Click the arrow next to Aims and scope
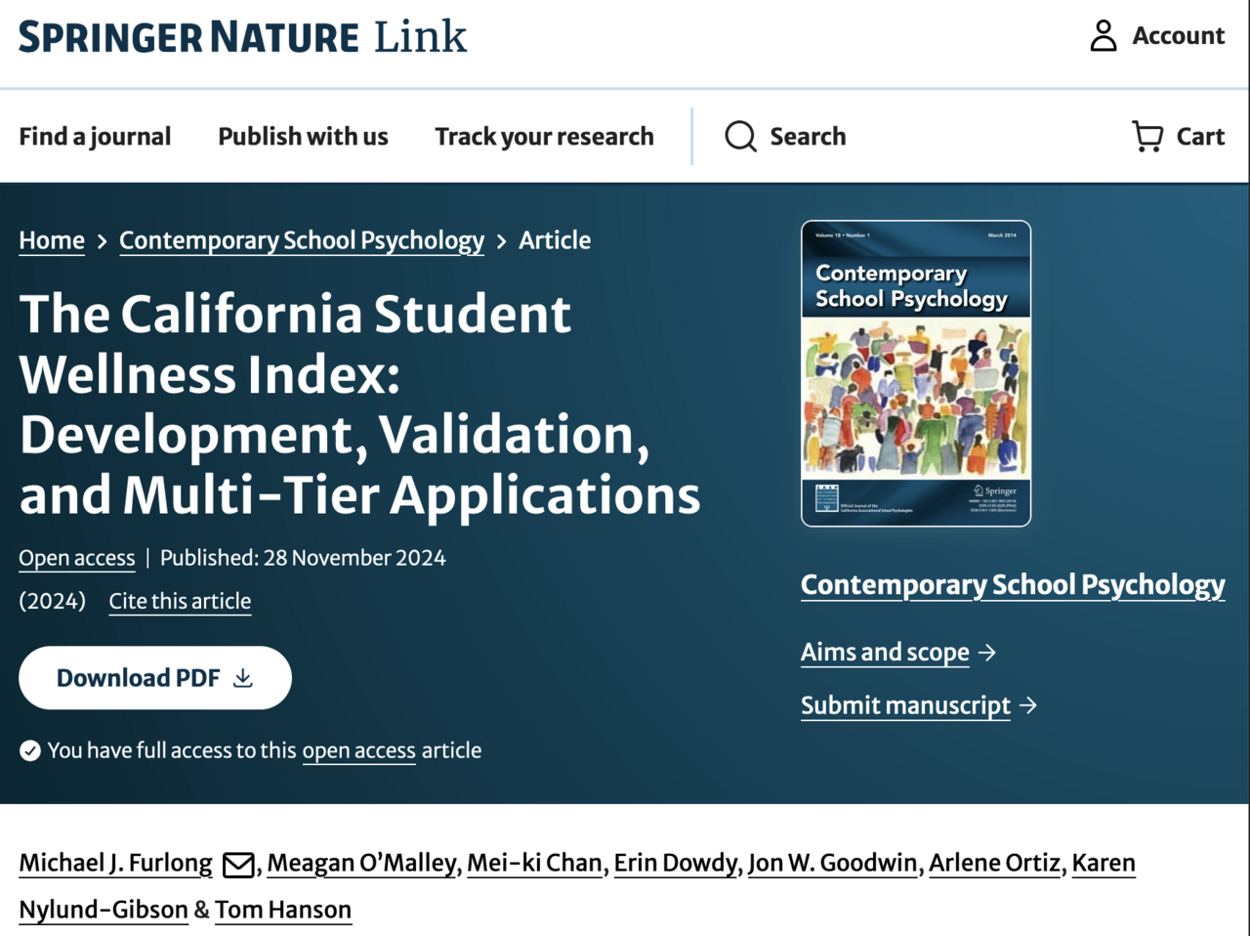Screen dimensions: 1250x936 click(x=989, y=653)
